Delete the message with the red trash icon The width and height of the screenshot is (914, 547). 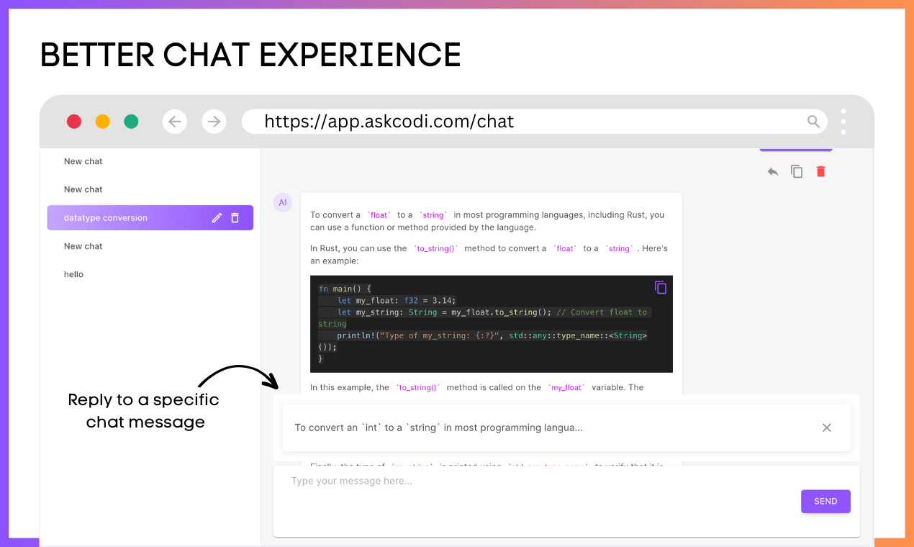click(820, 171)
